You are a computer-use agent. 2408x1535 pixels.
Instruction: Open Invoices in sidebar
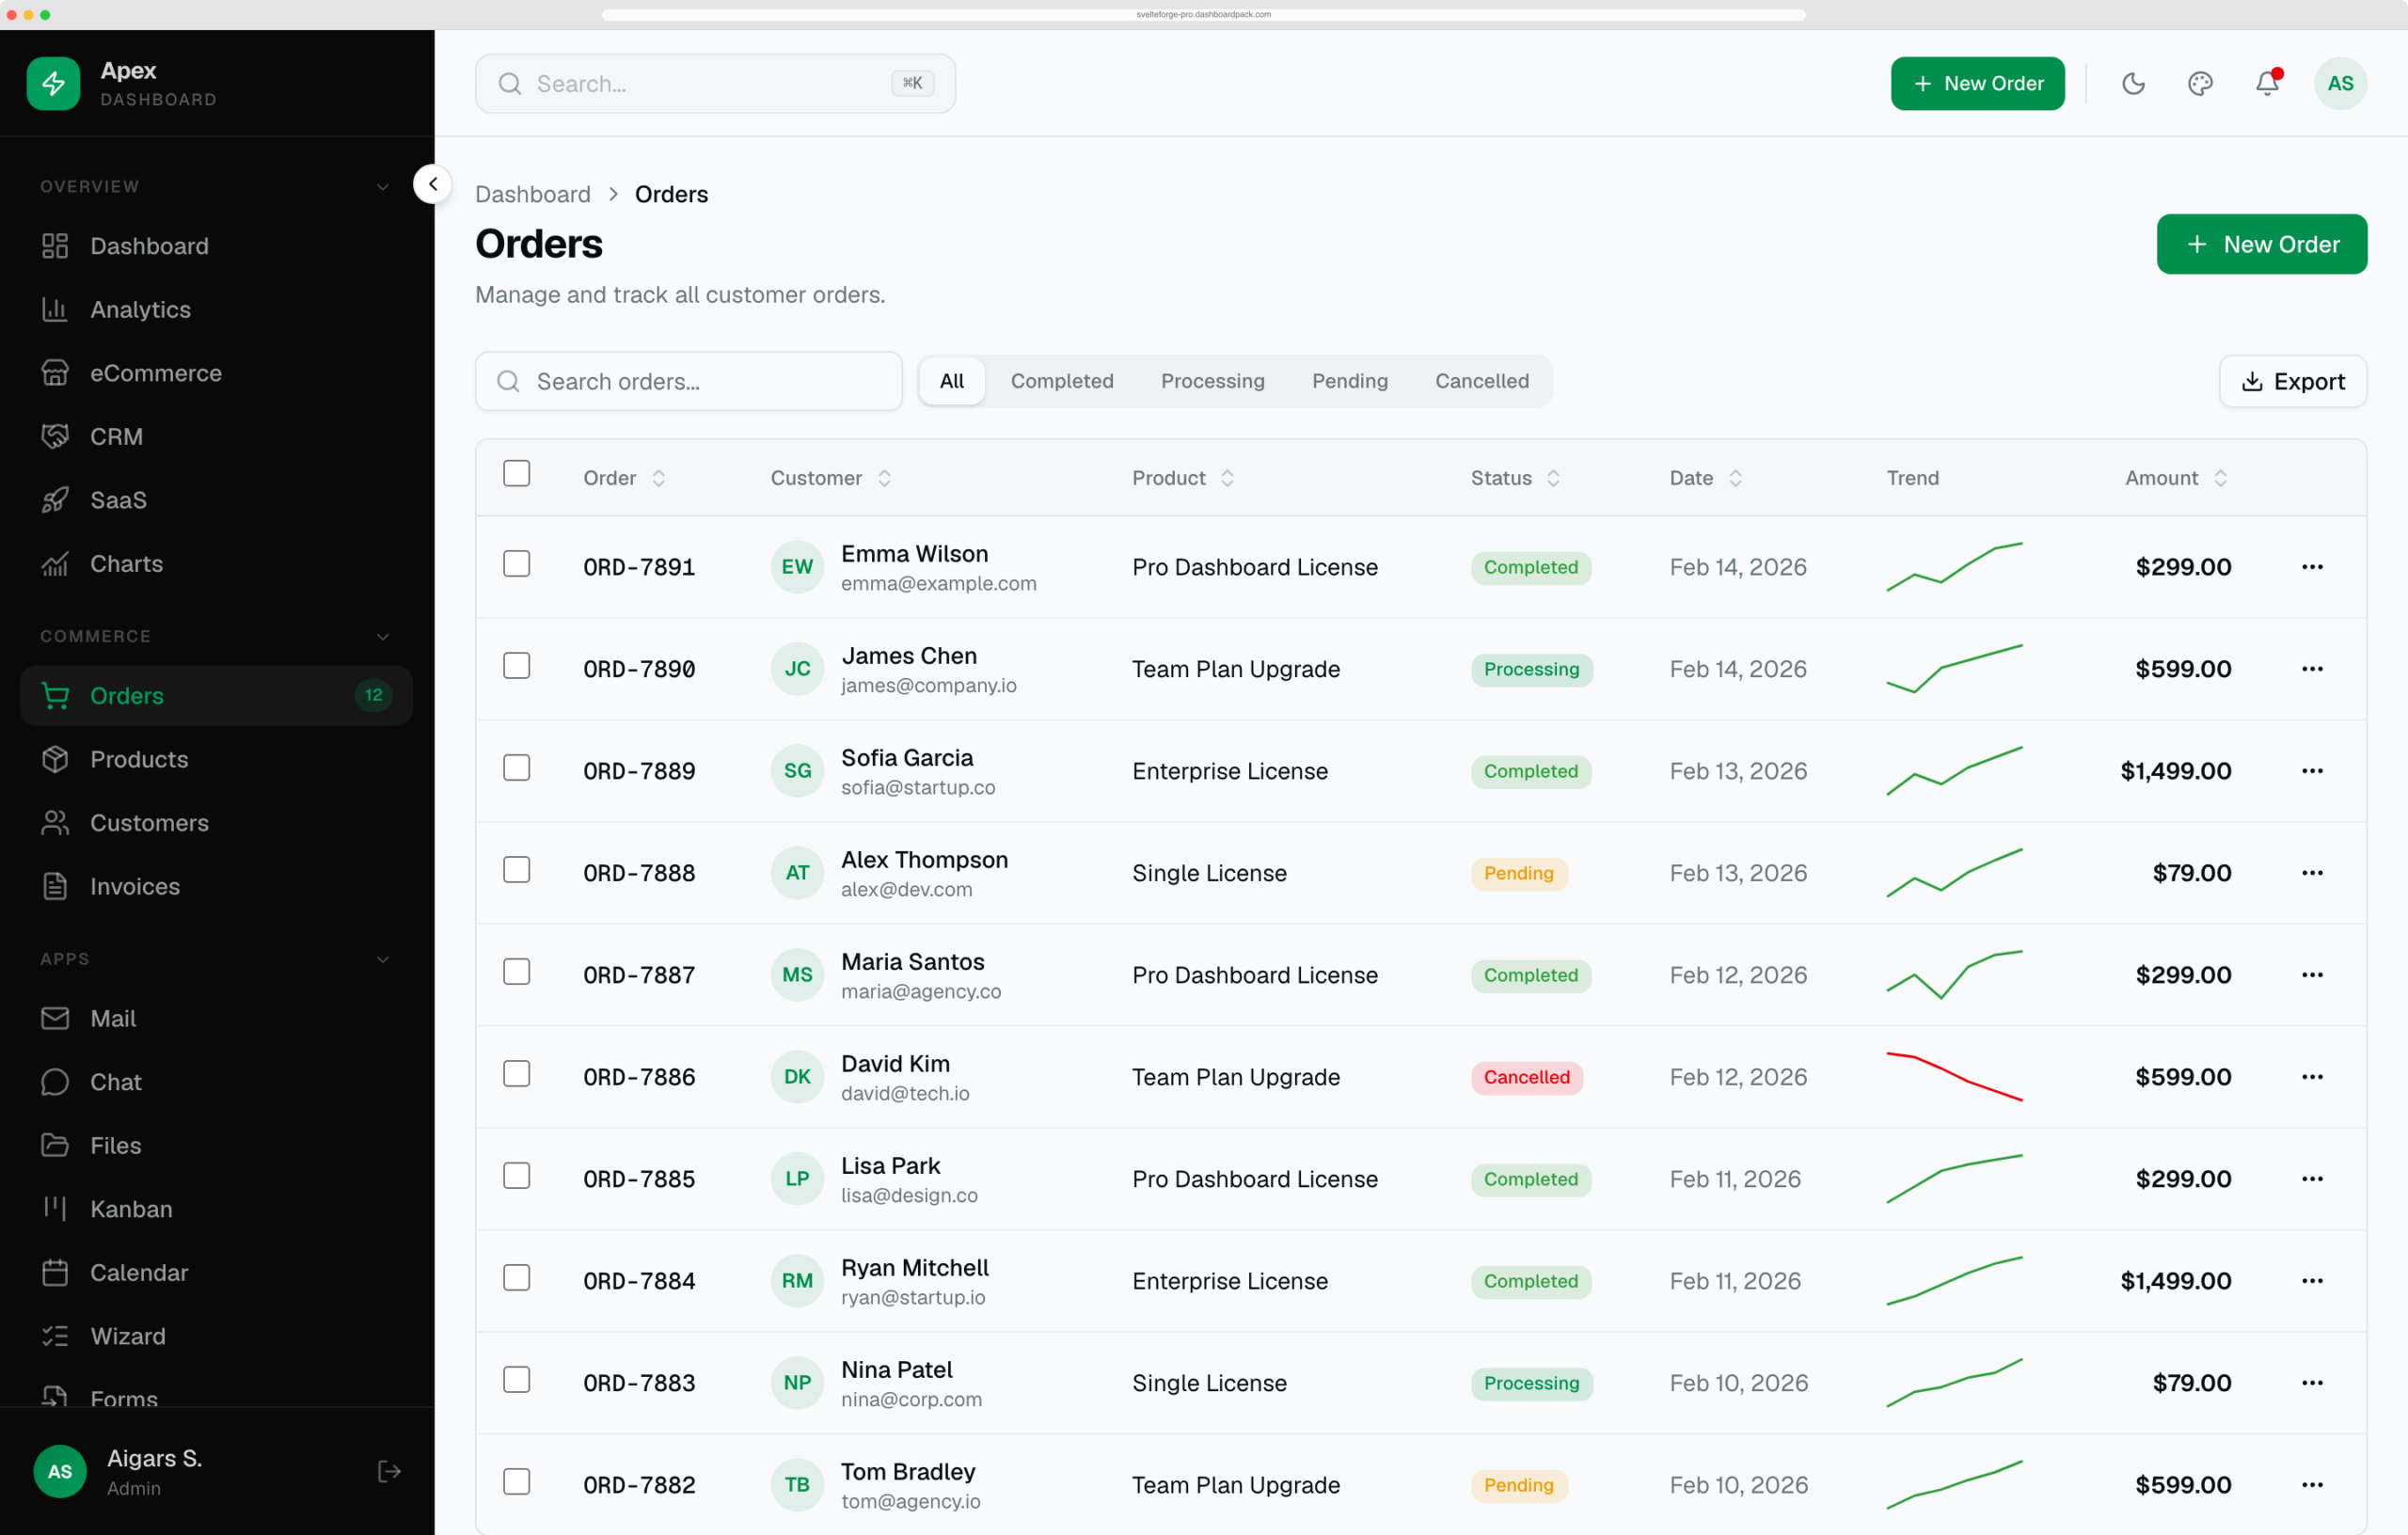tap(216, 886)
